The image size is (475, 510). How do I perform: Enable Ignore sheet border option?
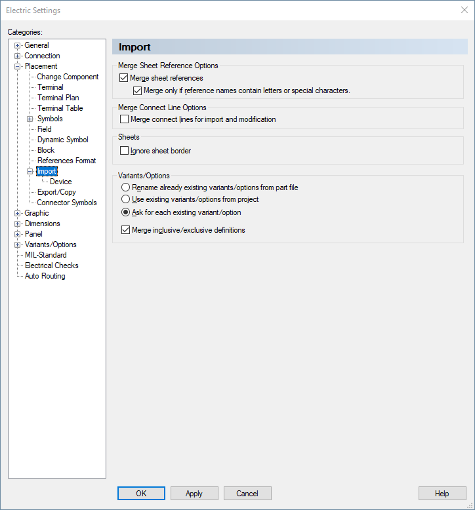click(125, 151)
